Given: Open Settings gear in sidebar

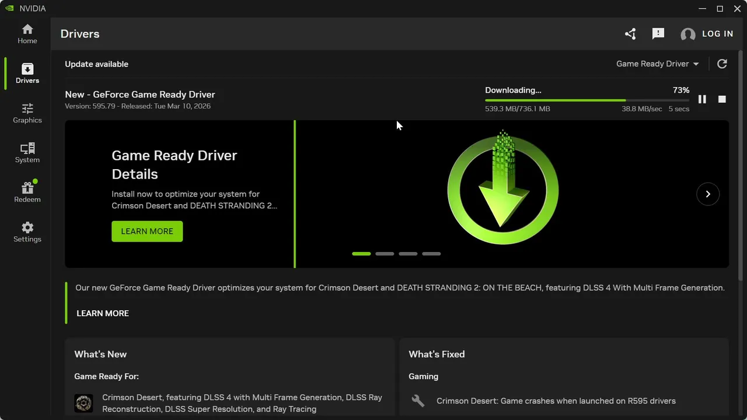Looking at the screenshot, I should (x=27, y=232).
